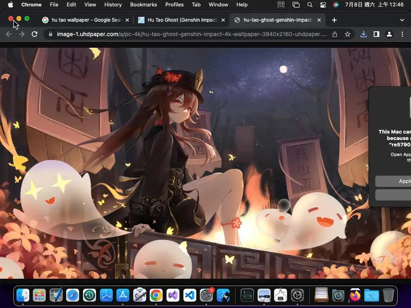The image size is (411, 308).
Task: Open the Tab menu
Action: pyautogui.click(x=196, y=5)
